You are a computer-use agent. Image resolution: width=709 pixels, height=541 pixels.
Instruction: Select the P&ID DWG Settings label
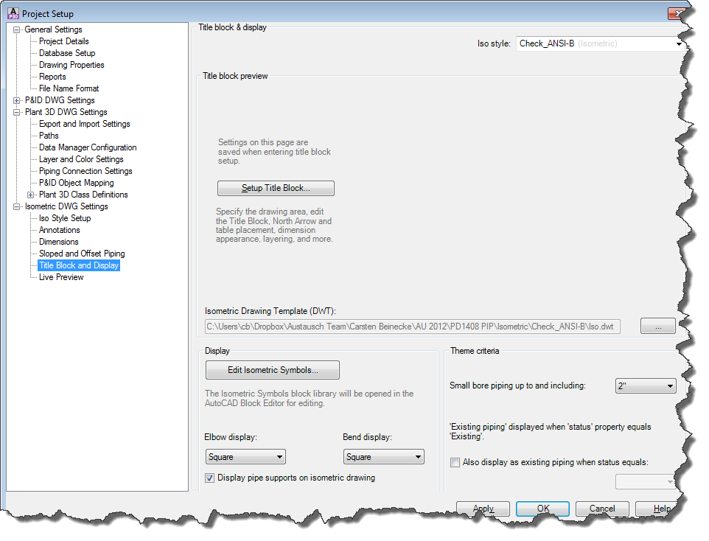(60, 100)
